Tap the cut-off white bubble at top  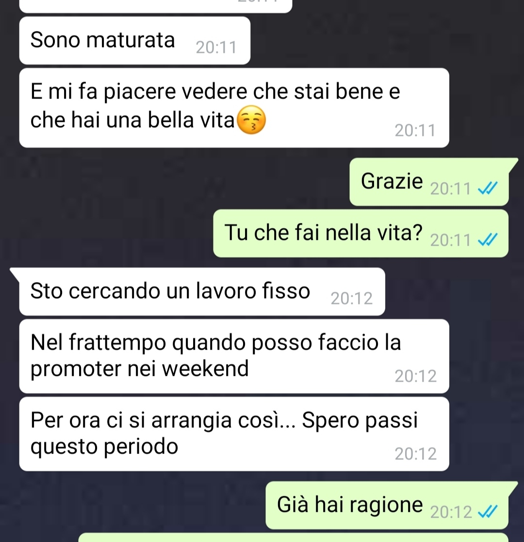click(x=156, y=6)
